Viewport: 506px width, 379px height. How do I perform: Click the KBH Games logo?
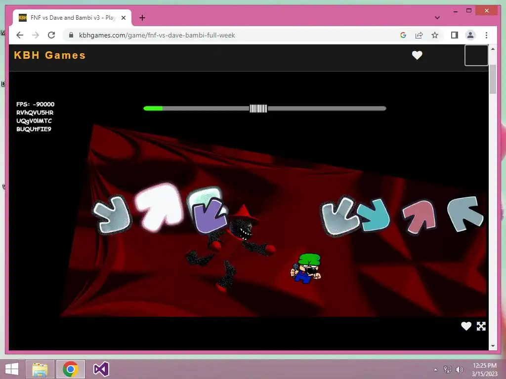point(50,55)
